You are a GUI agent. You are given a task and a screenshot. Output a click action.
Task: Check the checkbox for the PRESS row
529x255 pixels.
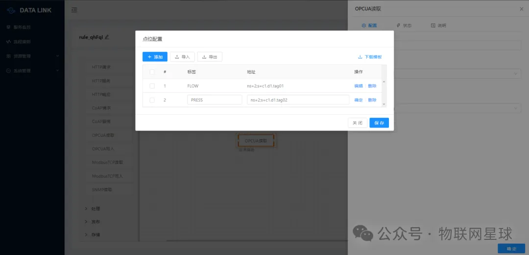coord(152,100)
